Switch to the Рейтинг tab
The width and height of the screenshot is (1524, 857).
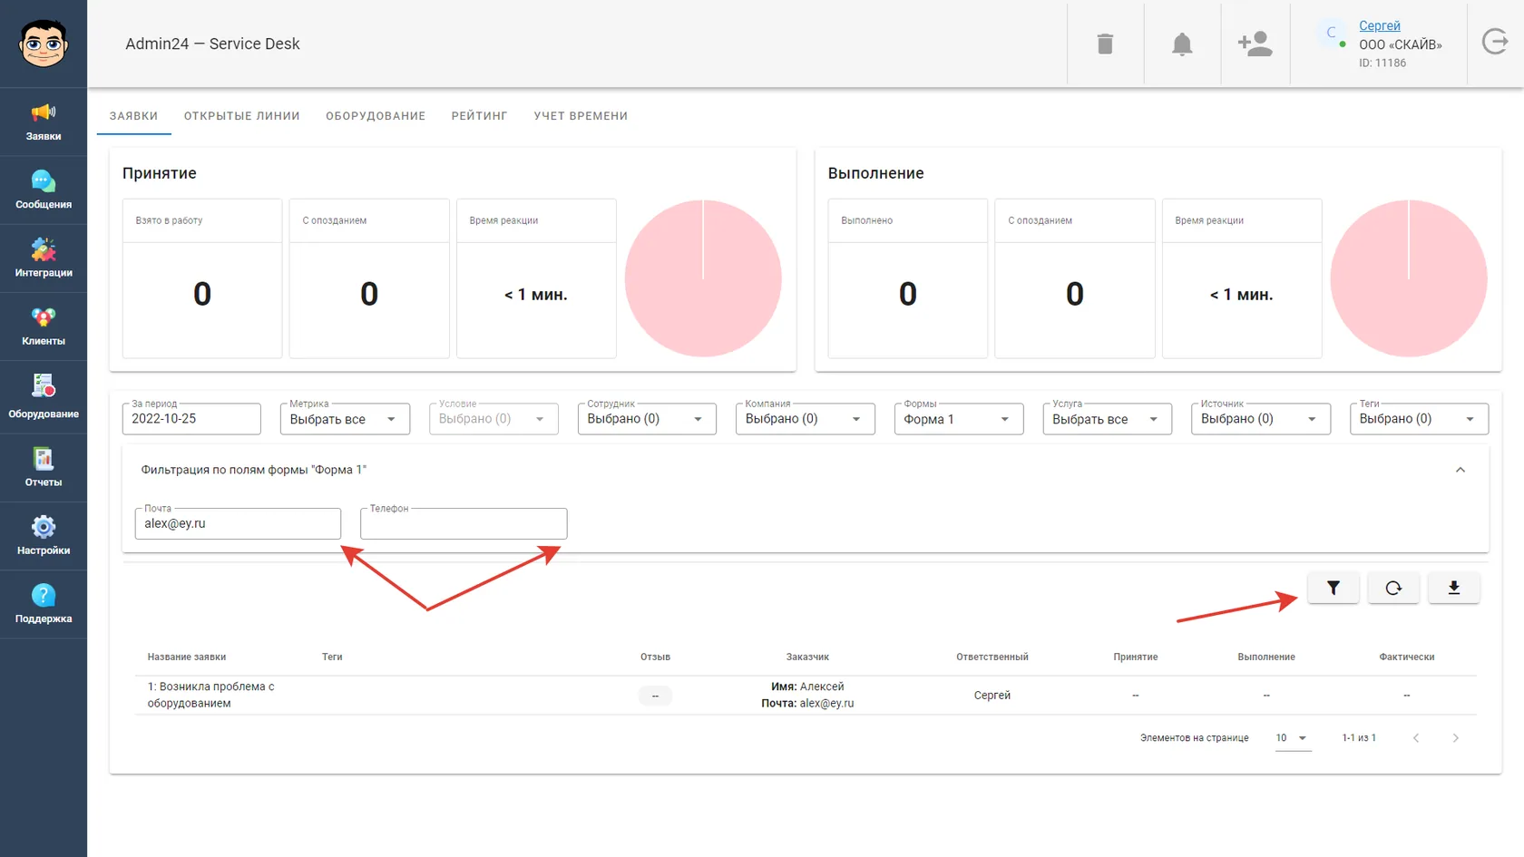click(479, 116)
